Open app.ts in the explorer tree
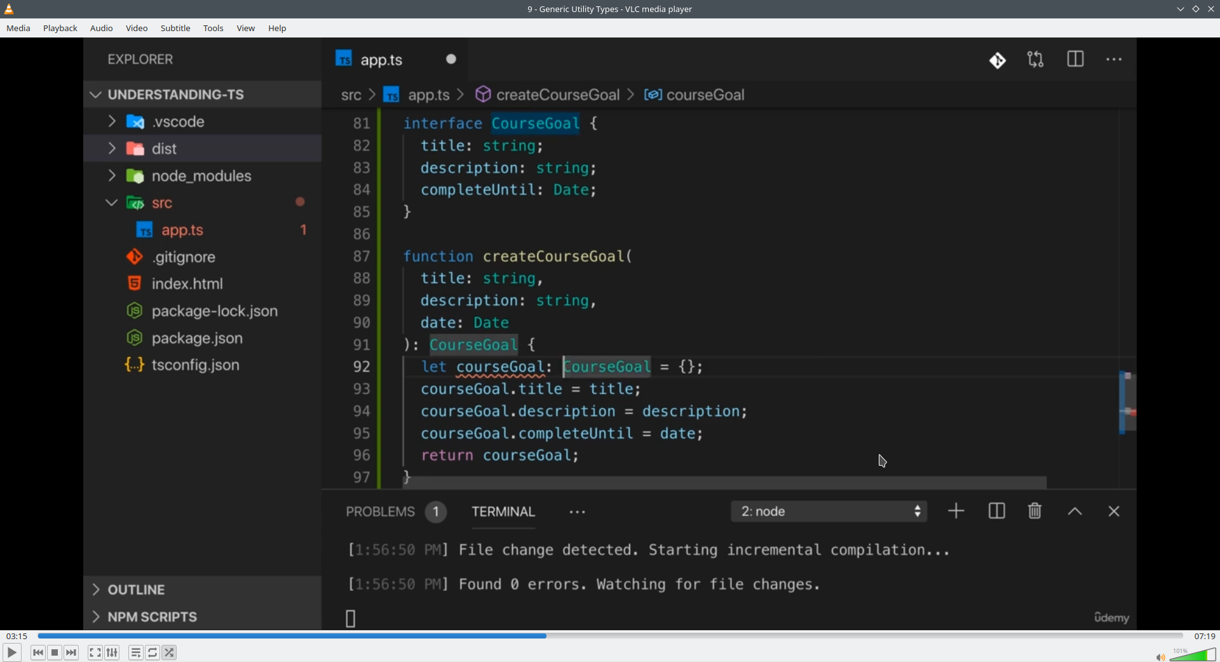This screenshot has width=1220, height=662. pyautogui.click(x=202, y=230)
